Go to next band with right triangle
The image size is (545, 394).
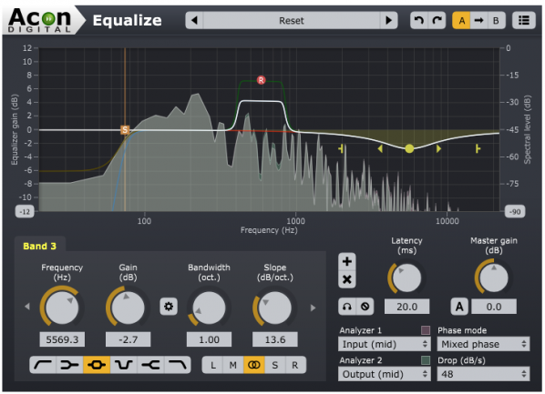coord(313,308)
